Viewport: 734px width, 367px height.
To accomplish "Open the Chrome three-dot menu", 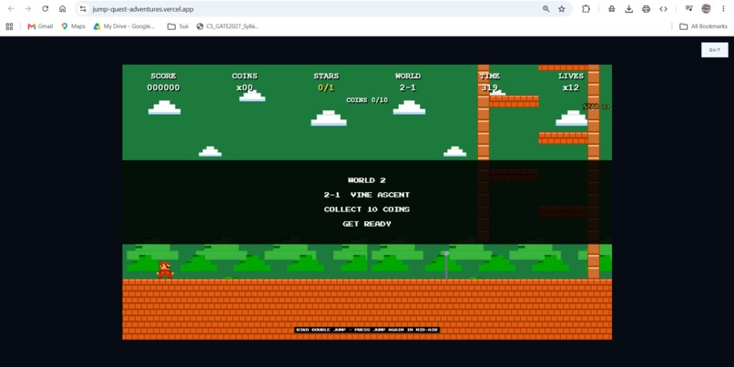I will (723, 9).
